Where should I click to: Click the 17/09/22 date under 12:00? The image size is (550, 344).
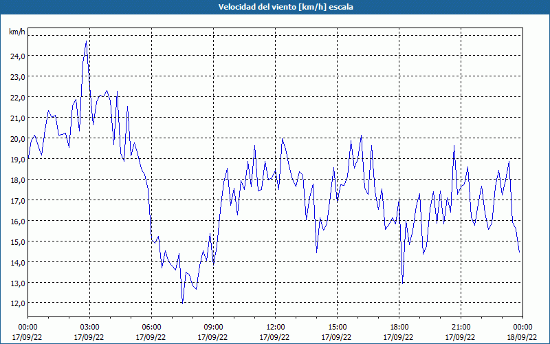pyautogui.click(x=274, y=337)
